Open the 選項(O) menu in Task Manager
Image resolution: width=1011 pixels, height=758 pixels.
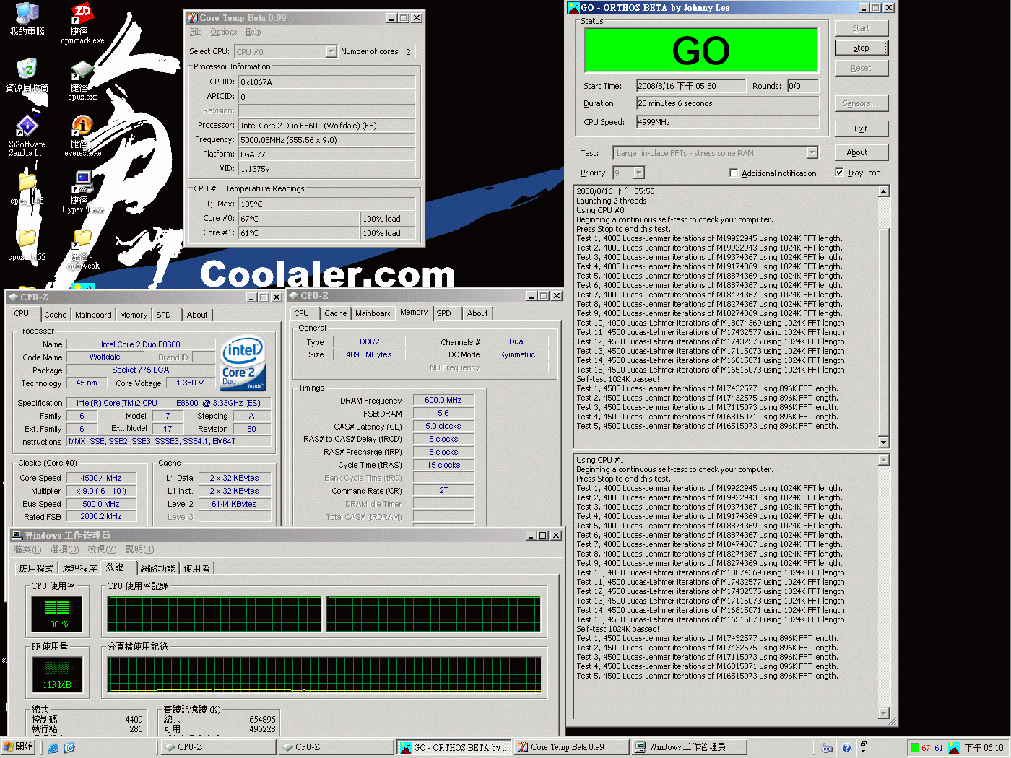coord(64,550)
